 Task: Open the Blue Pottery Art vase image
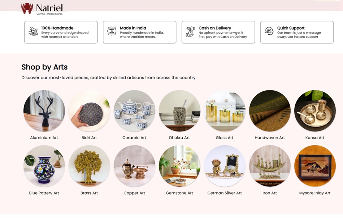(x=44, y=166)
